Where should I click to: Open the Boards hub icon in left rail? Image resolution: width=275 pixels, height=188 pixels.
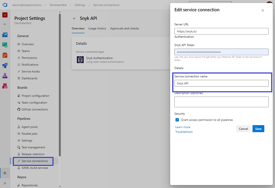tap(5, 45)
